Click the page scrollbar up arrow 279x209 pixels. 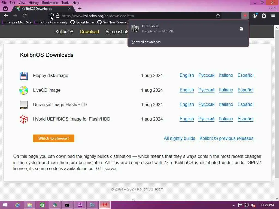coord(277,27)
